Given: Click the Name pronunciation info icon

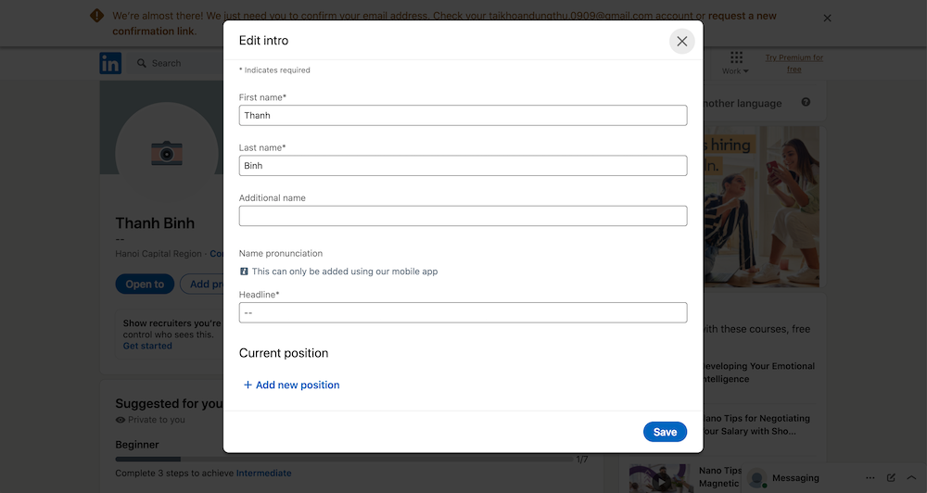Looking at the screenshot, I should point(245,272).
